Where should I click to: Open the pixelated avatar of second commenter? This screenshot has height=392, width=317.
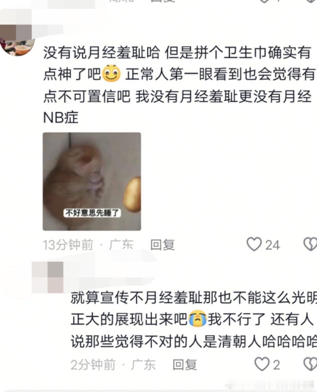click(48, 277)
